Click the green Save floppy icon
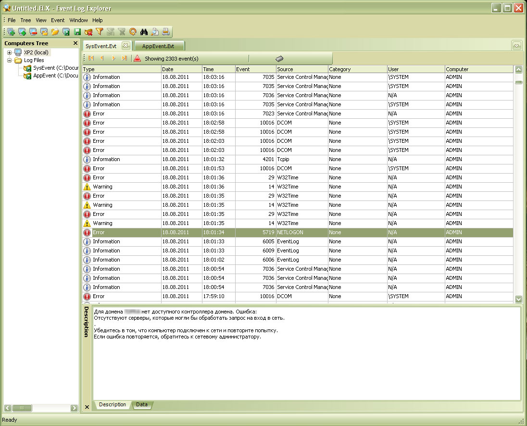This screenshot has height=426, width=527. pyautogui.click(x=77, y=32)
